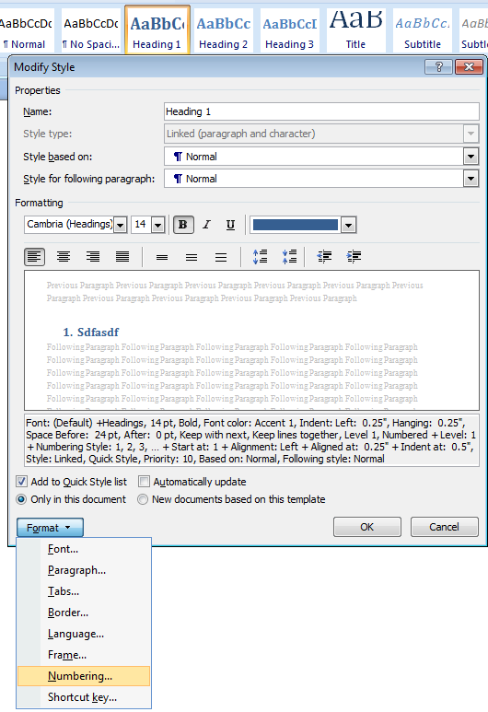Screen dimensions: 488x712
Task: Open Style for following paragraph dropdown
Action: (x=471, y=179)
